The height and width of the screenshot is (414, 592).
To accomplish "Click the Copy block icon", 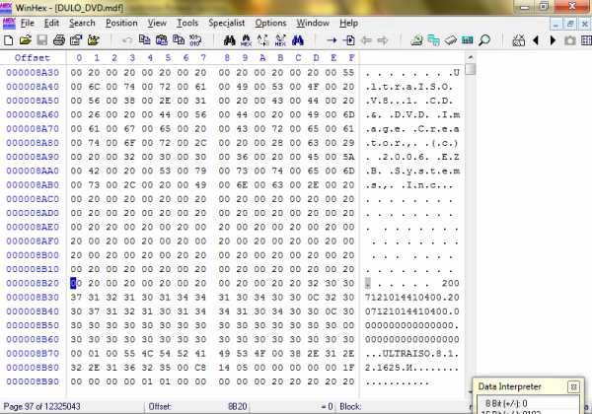I will [x=145, y=40].
